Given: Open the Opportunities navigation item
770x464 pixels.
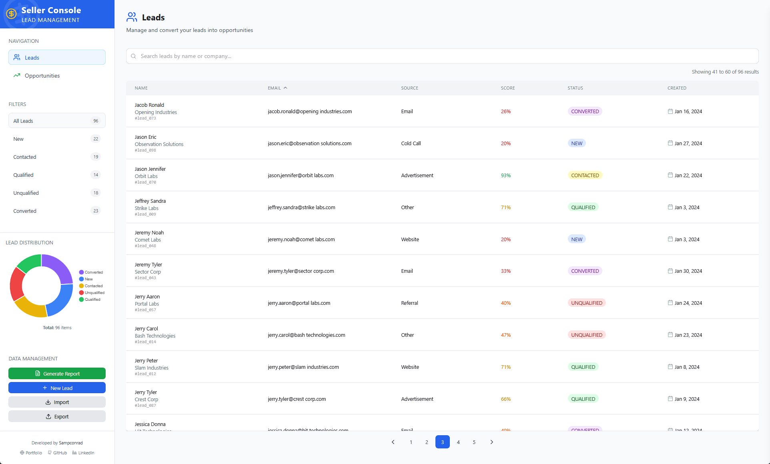Looking at the screenshot, I should click(57, 75).
